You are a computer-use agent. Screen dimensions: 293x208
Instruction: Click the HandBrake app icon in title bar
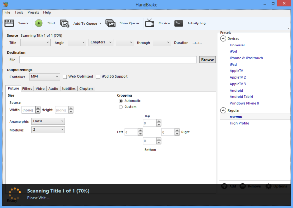coord(6,4)
